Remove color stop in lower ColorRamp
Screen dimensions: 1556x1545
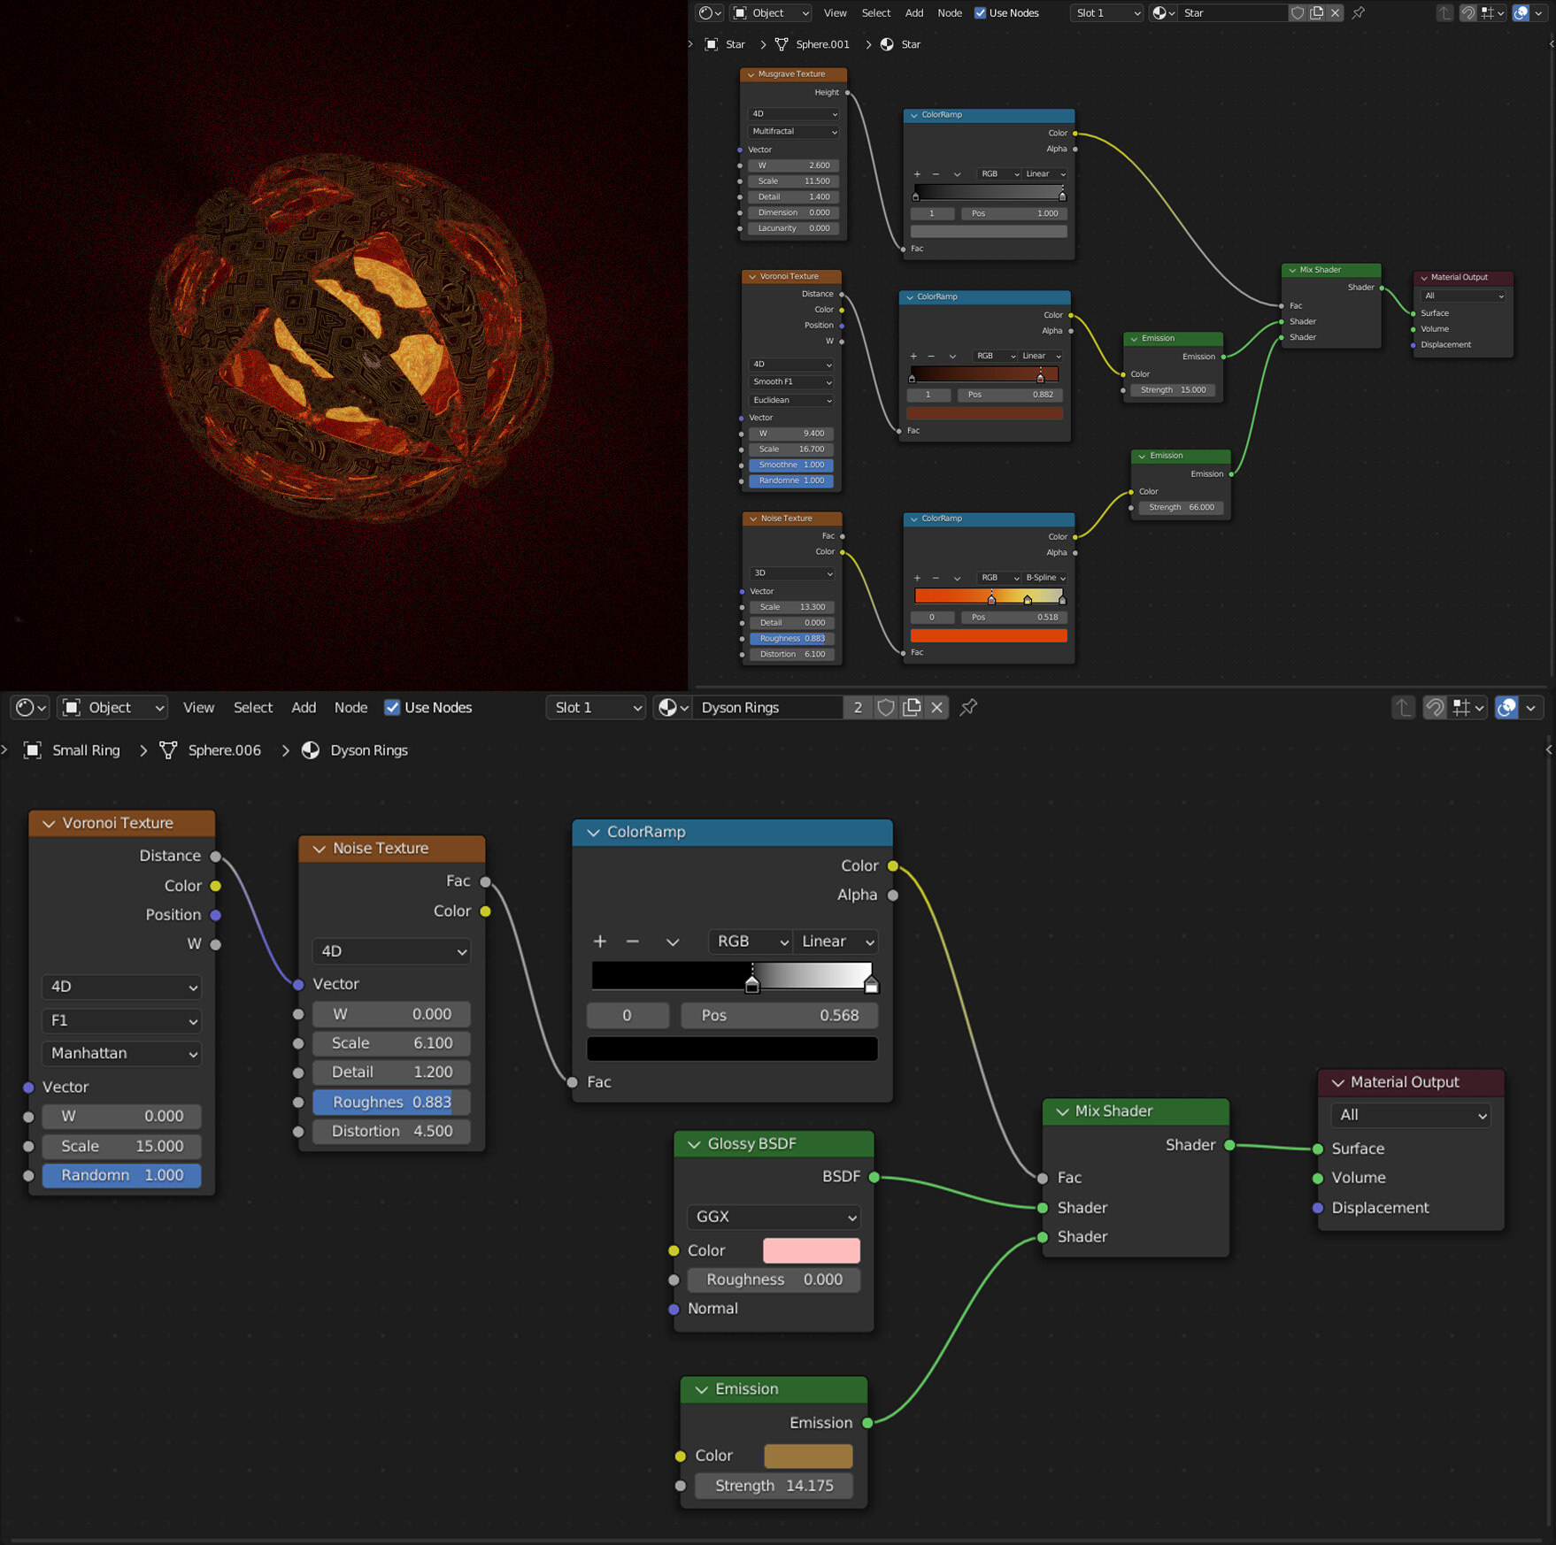point(633,942)
